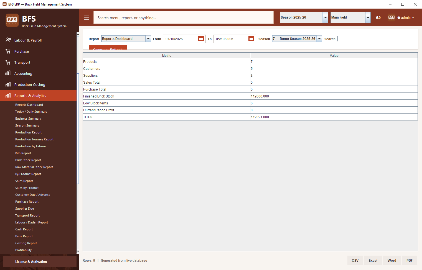This screenshot has height=270, width=422.
Task: Click the Generate / Refresh button
Action: pyautogui.click(x=108, y=47)
